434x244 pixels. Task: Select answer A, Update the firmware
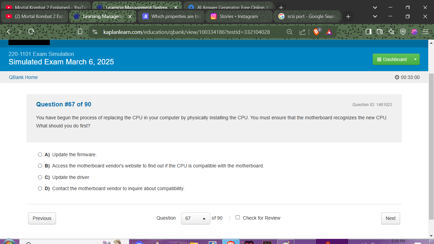click(x=40, y=155)
